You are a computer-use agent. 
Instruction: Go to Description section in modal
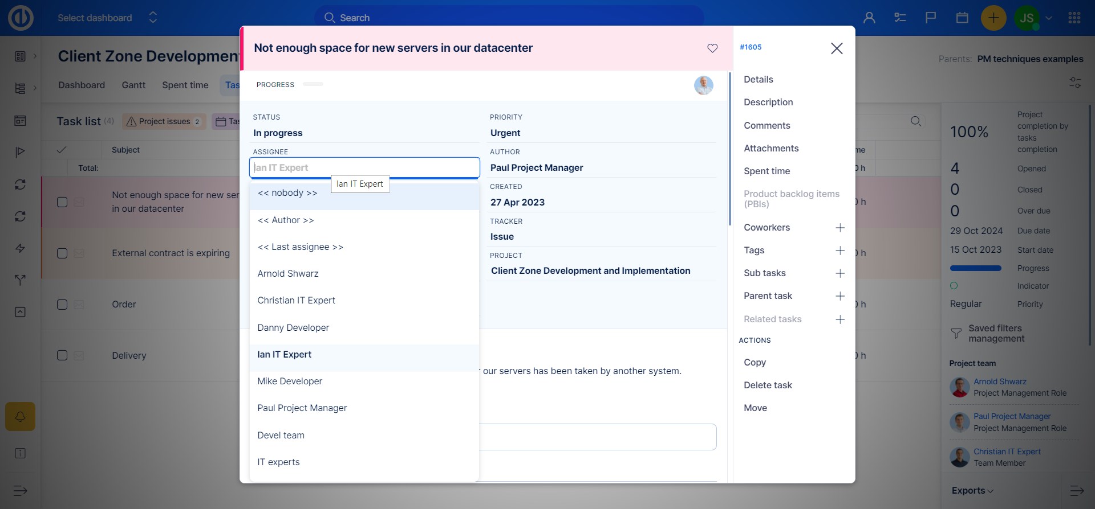(768, 102)
